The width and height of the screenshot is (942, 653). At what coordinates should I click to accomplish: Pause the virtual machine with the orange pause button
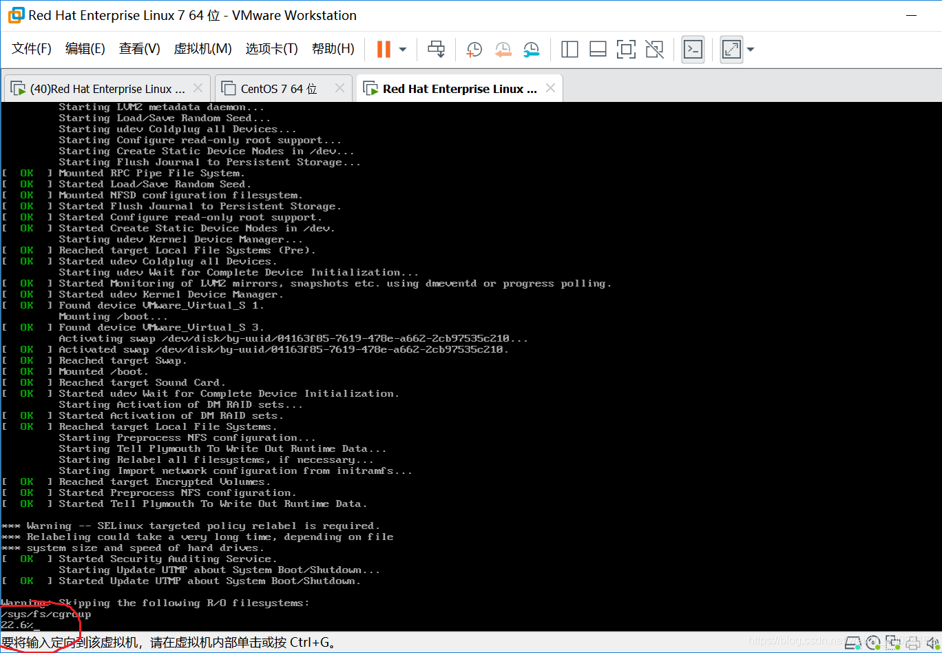click(x=384, y=49)
